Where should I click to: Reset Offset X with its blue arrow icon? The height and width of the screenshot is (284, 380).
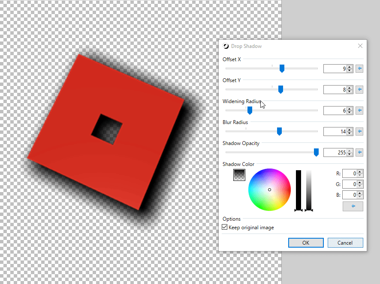359,68
